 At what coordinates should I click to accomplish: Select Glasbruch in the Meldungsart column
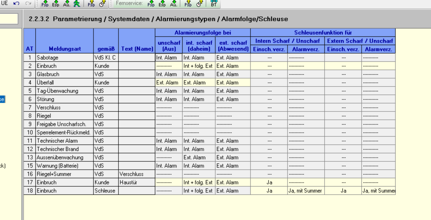65,74
